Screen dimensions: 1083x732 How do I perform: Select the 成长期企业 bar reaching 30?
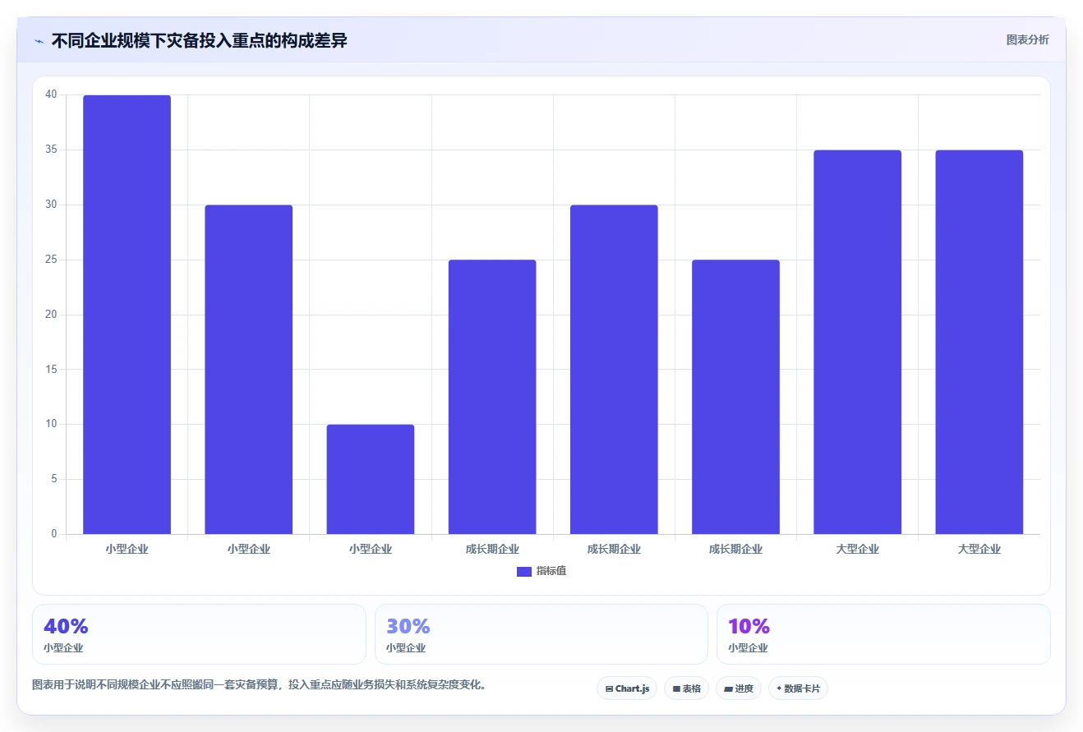pos(614,370)
